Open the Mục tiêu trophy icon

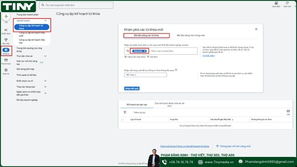[6, 41]
